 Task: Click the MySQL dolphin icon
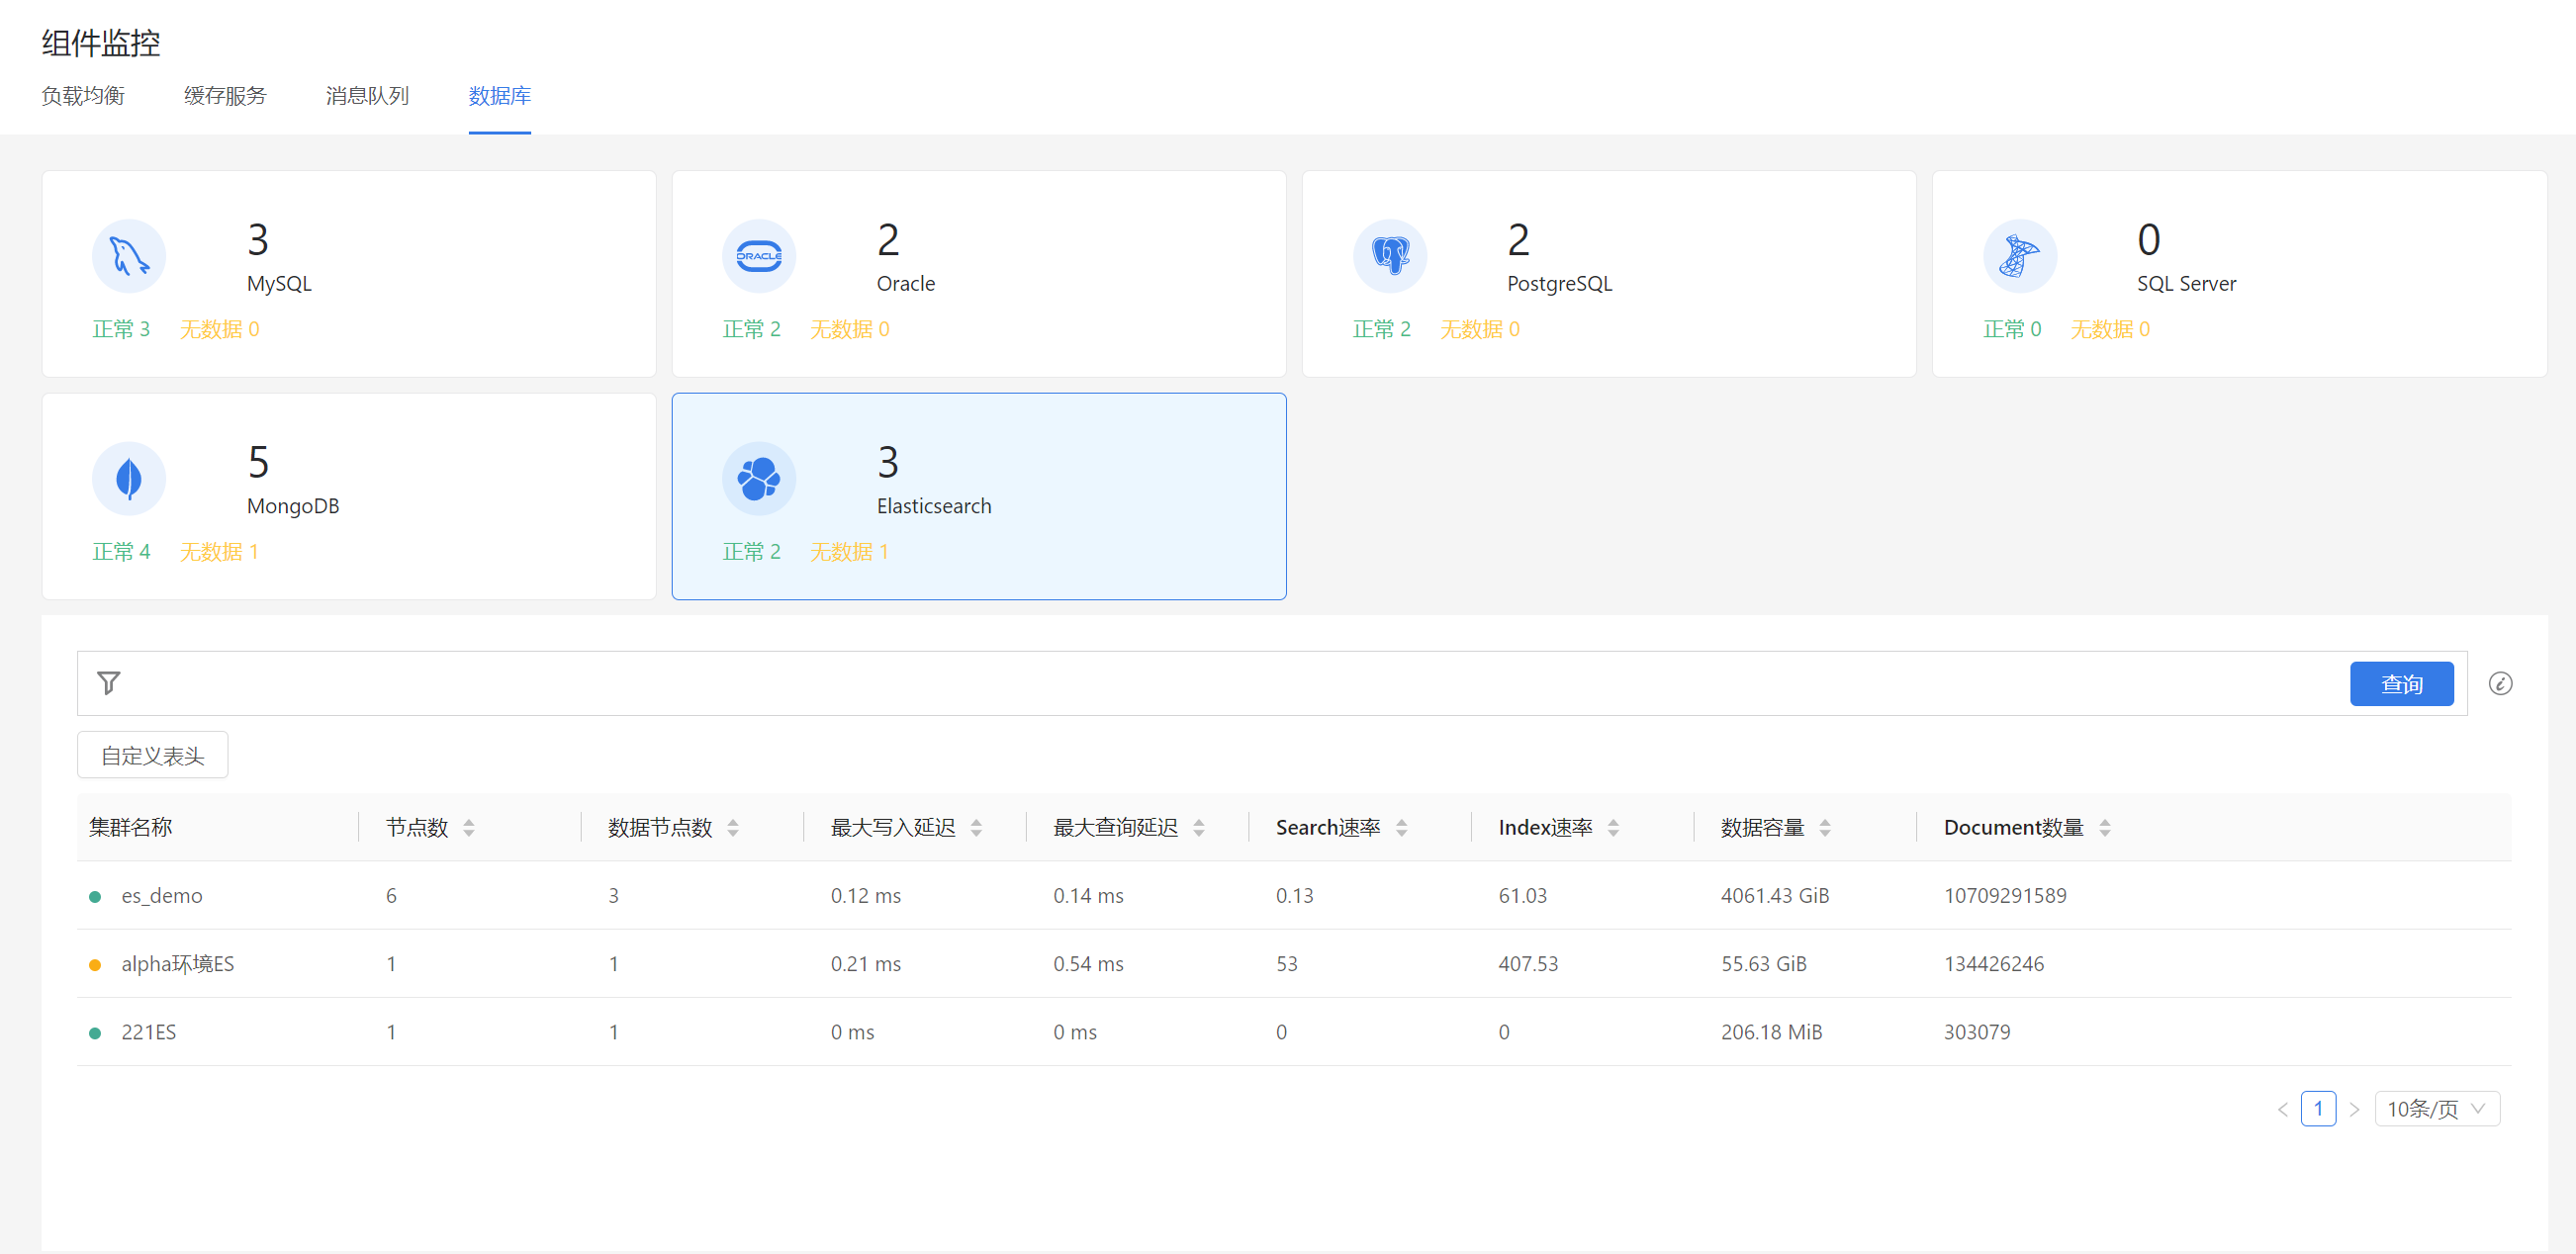pos(129,256)
